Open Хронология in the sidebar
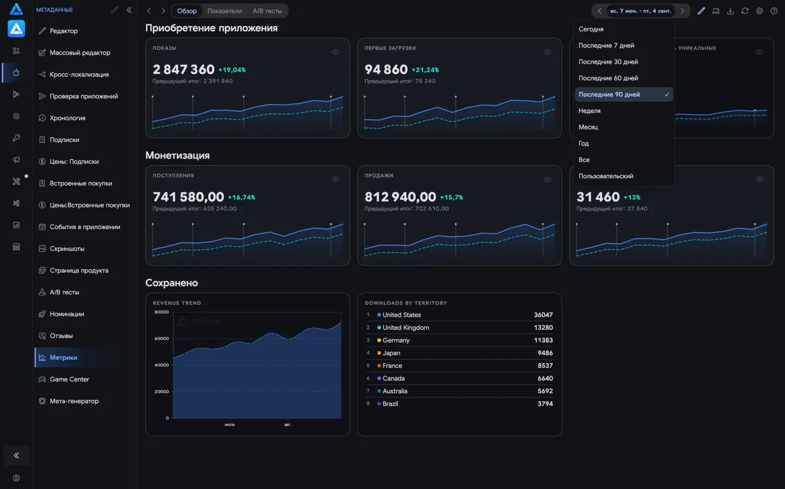This screenshot has height=489, width=785. click(84, 118)
